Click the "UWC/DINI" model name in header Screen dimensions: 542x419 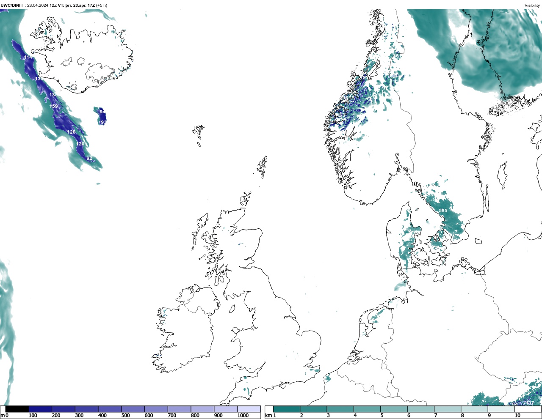[11, 5]
